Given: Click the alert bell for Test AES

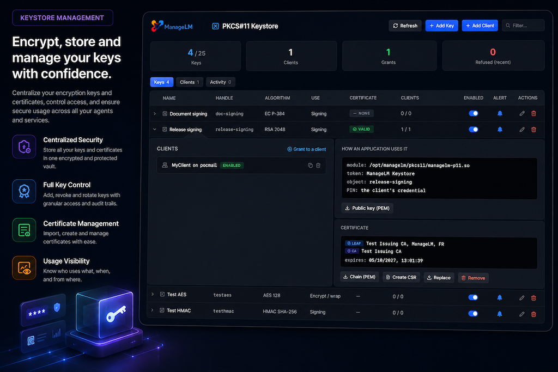Looking at the screenshot, I should click(x=500, y=297).
